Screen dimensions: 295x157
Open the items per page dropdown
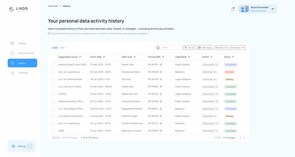(x=56, y=138)
